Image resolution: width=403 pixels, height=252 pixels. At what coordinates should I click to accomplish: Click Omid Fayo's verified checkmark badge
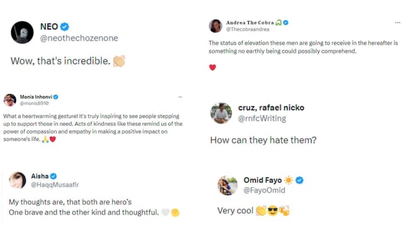point(300,180)
